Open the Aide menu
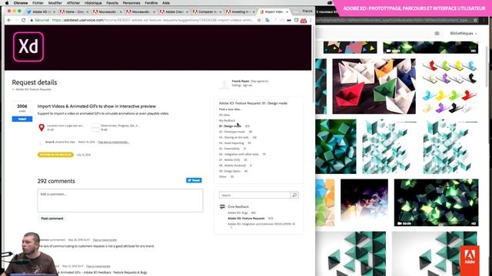The image size is (492, 276). [166, 3]
